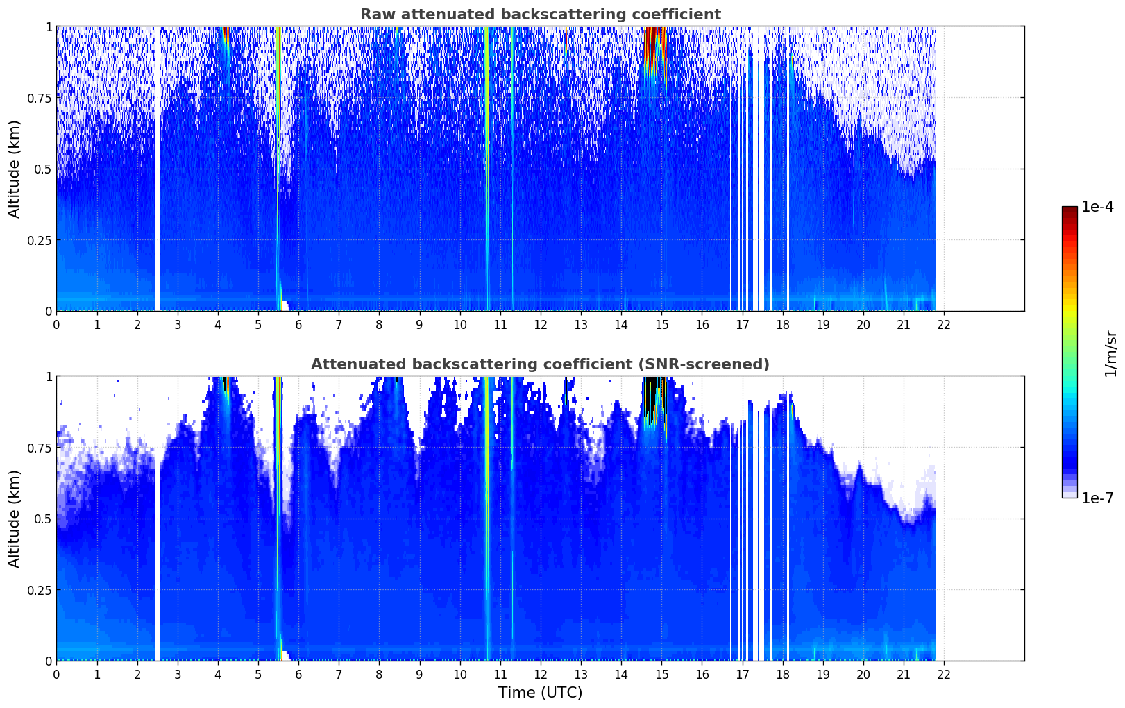Click the '0.5' altitude tick on the raw plot

44,169
